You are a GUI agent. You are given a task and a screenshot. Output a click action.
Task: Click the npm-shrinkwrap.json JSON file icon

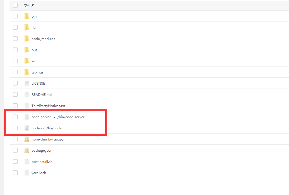27,139
